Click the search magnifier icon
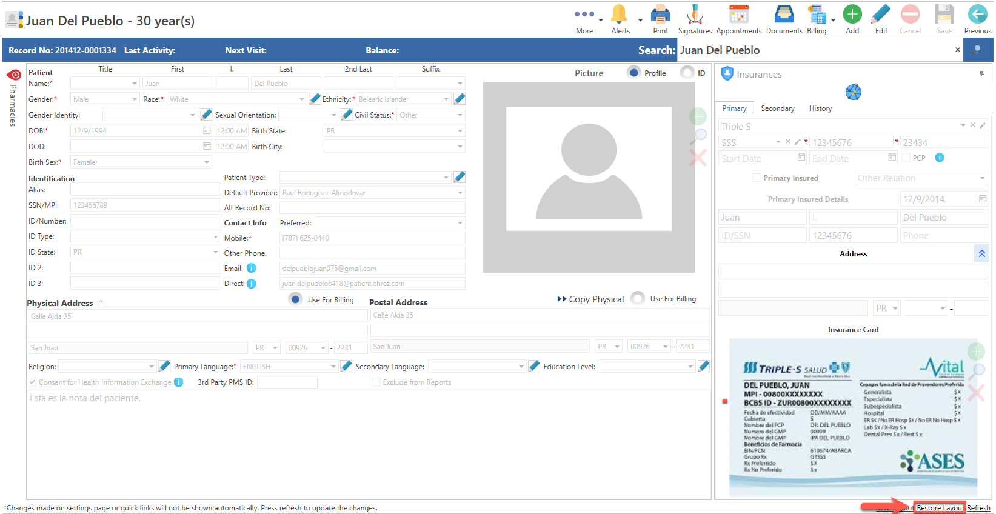This screenshot has width=996, height=514. 976,50
